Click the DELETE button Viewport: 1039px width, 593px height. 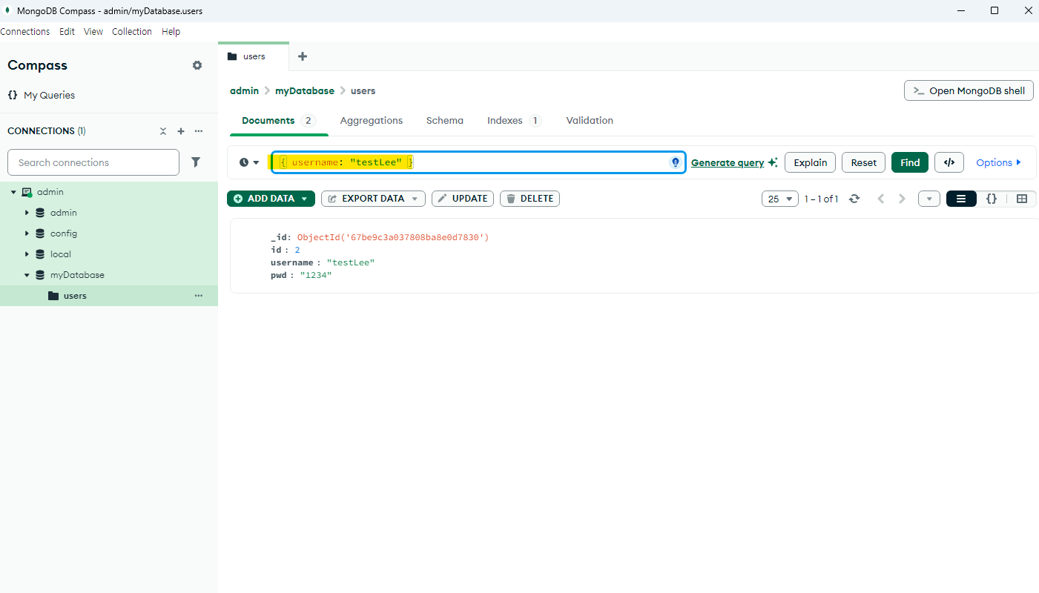530,199
